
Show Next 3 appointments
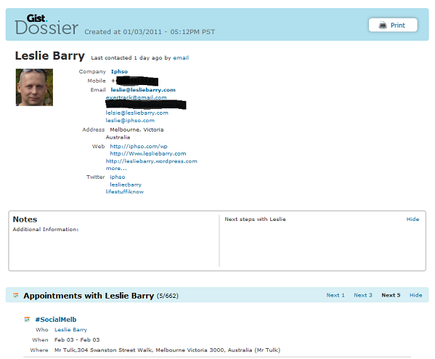pyautogui.click(x=363, y=295)
